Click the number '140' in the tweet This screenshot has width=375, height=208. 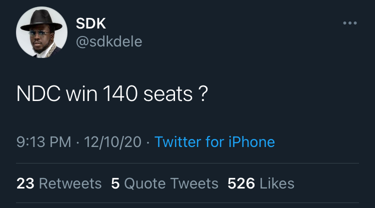click(x=121, y=94)
